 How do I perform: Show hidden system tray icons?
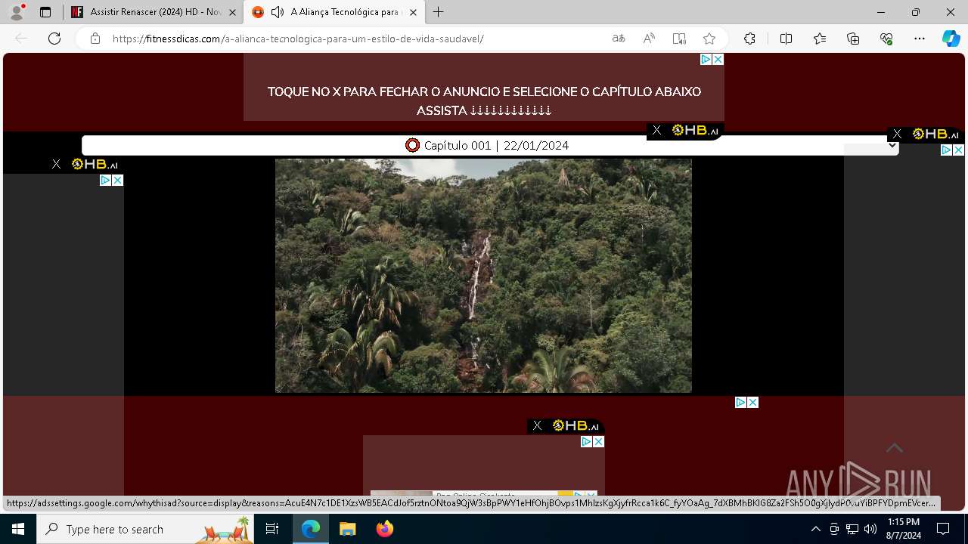815,529
